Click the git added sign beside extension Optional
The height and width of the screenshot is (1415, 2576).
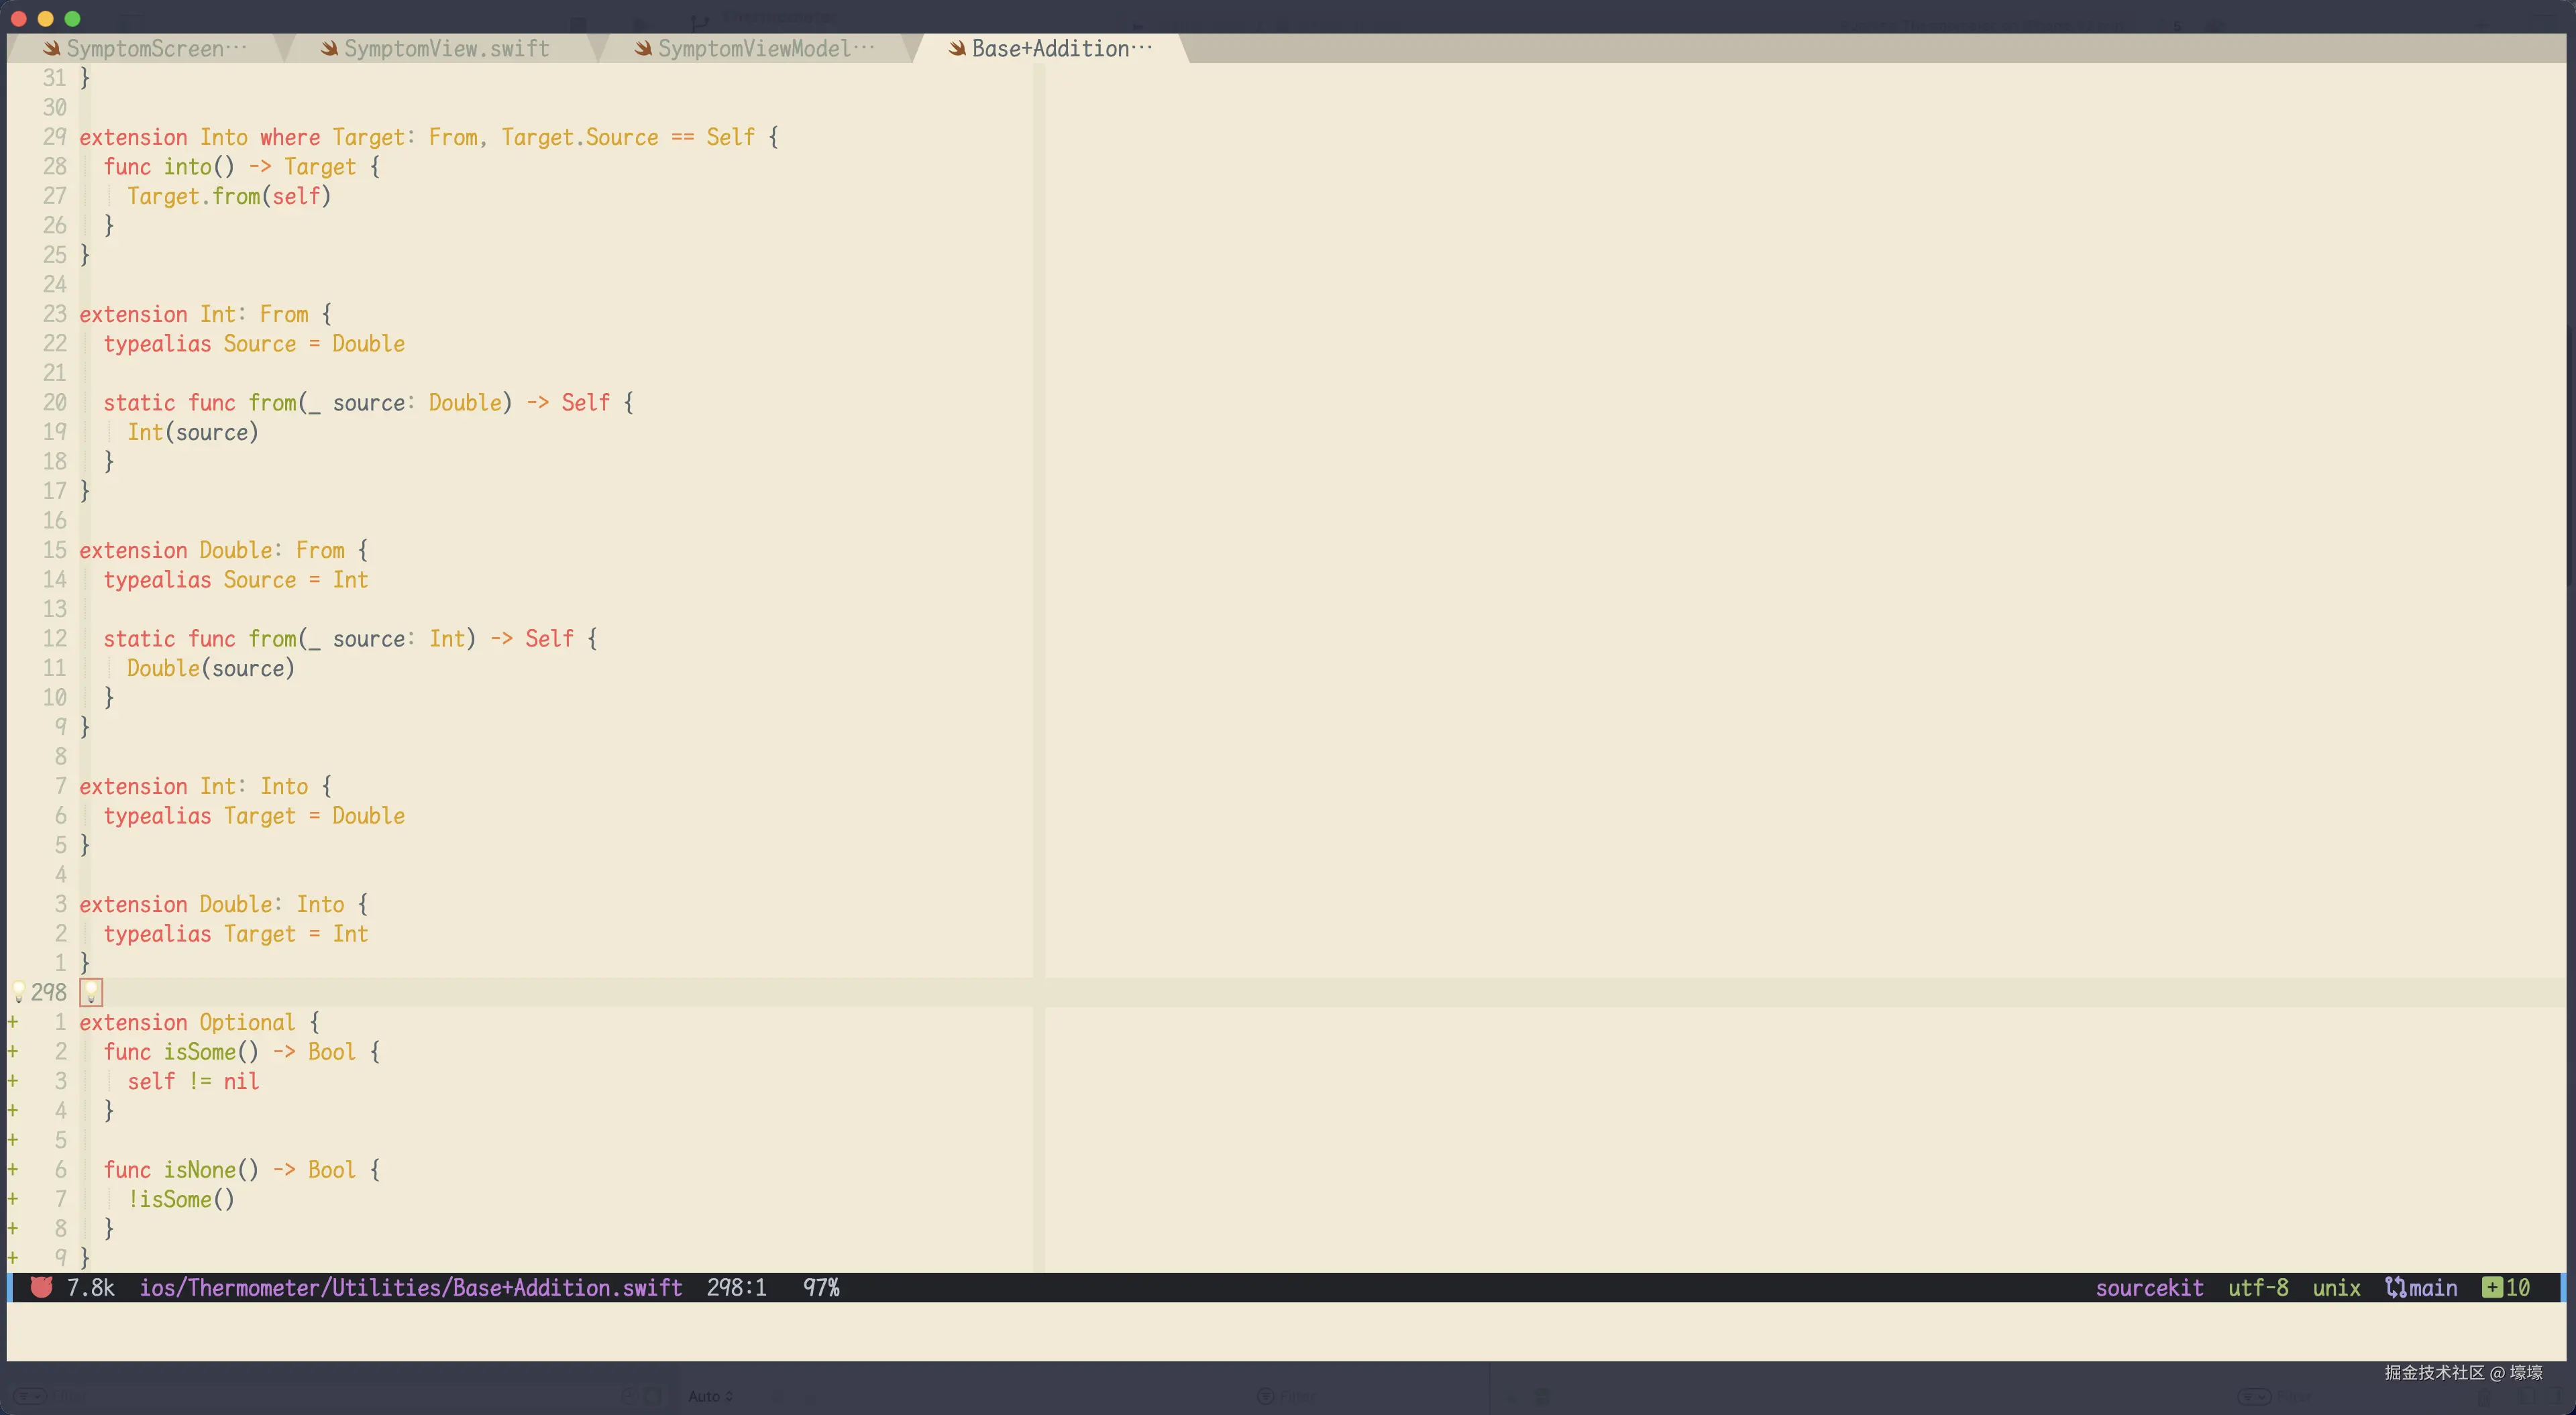click(x=13, y=1022)
